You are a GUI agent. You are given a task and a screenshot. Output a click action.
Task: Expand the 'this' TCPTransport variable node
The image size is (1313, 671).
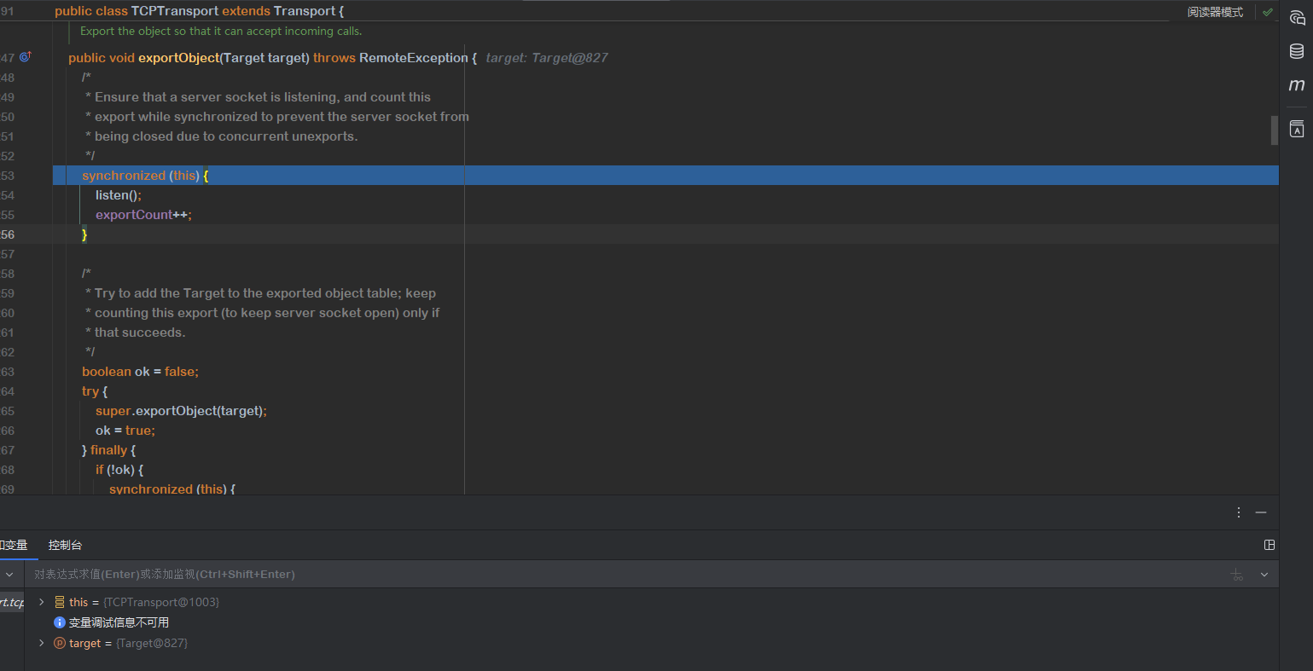41,602
